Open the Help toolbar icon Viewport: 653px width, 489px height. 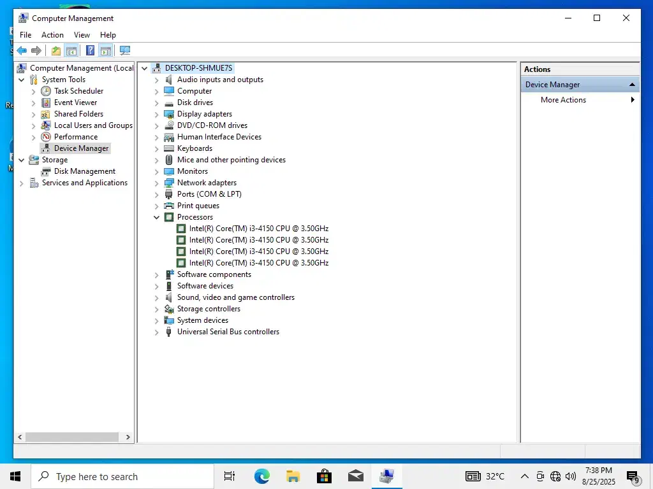(90, 51)
